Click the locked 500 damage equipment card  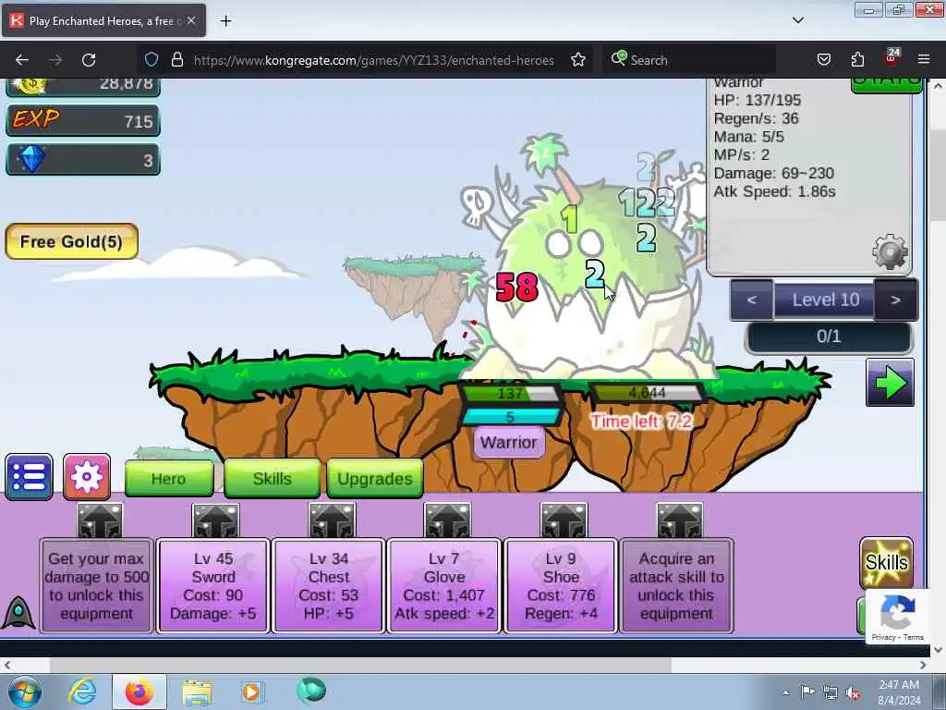(x=96, y=585)
